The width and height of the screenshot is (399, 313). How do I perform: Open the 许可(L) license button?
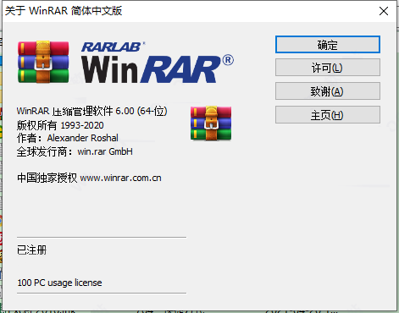(328, 68)
